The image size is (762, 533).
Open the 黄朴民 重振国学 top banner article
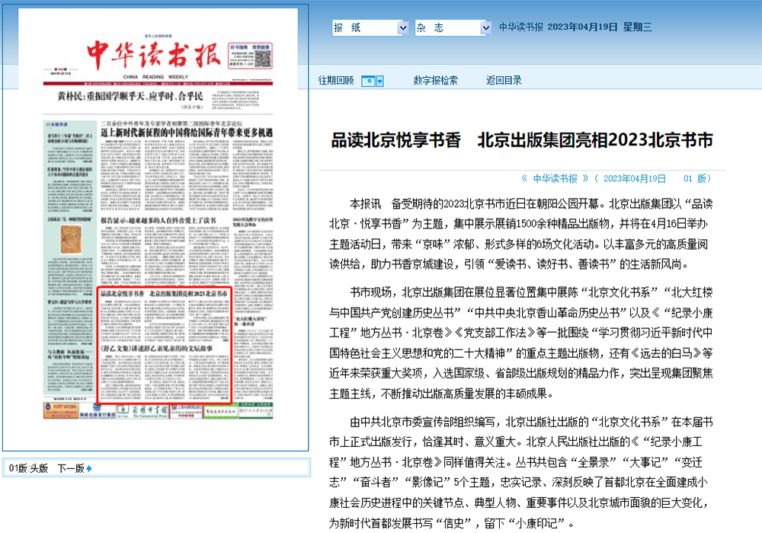point(130,97)
